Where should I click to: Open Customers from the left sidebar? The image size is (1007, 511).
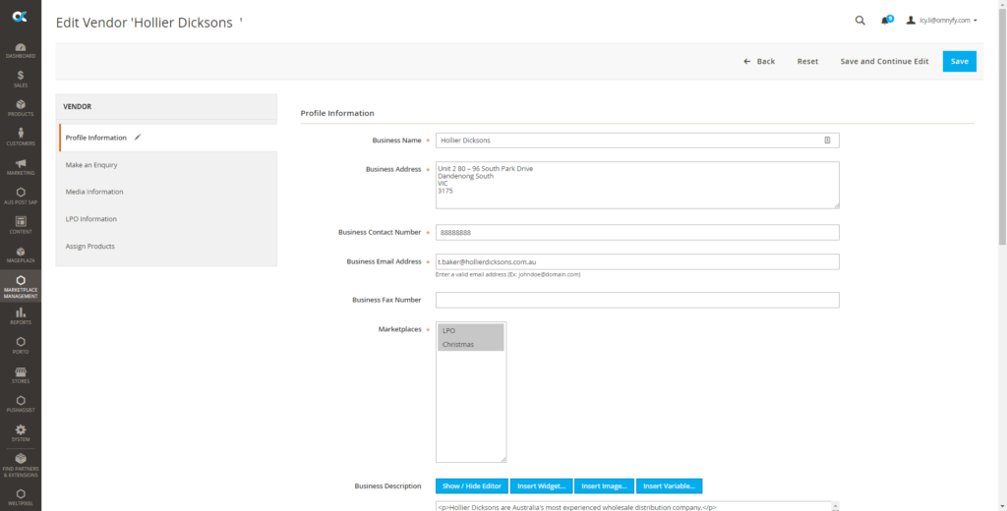click(21, 138)
